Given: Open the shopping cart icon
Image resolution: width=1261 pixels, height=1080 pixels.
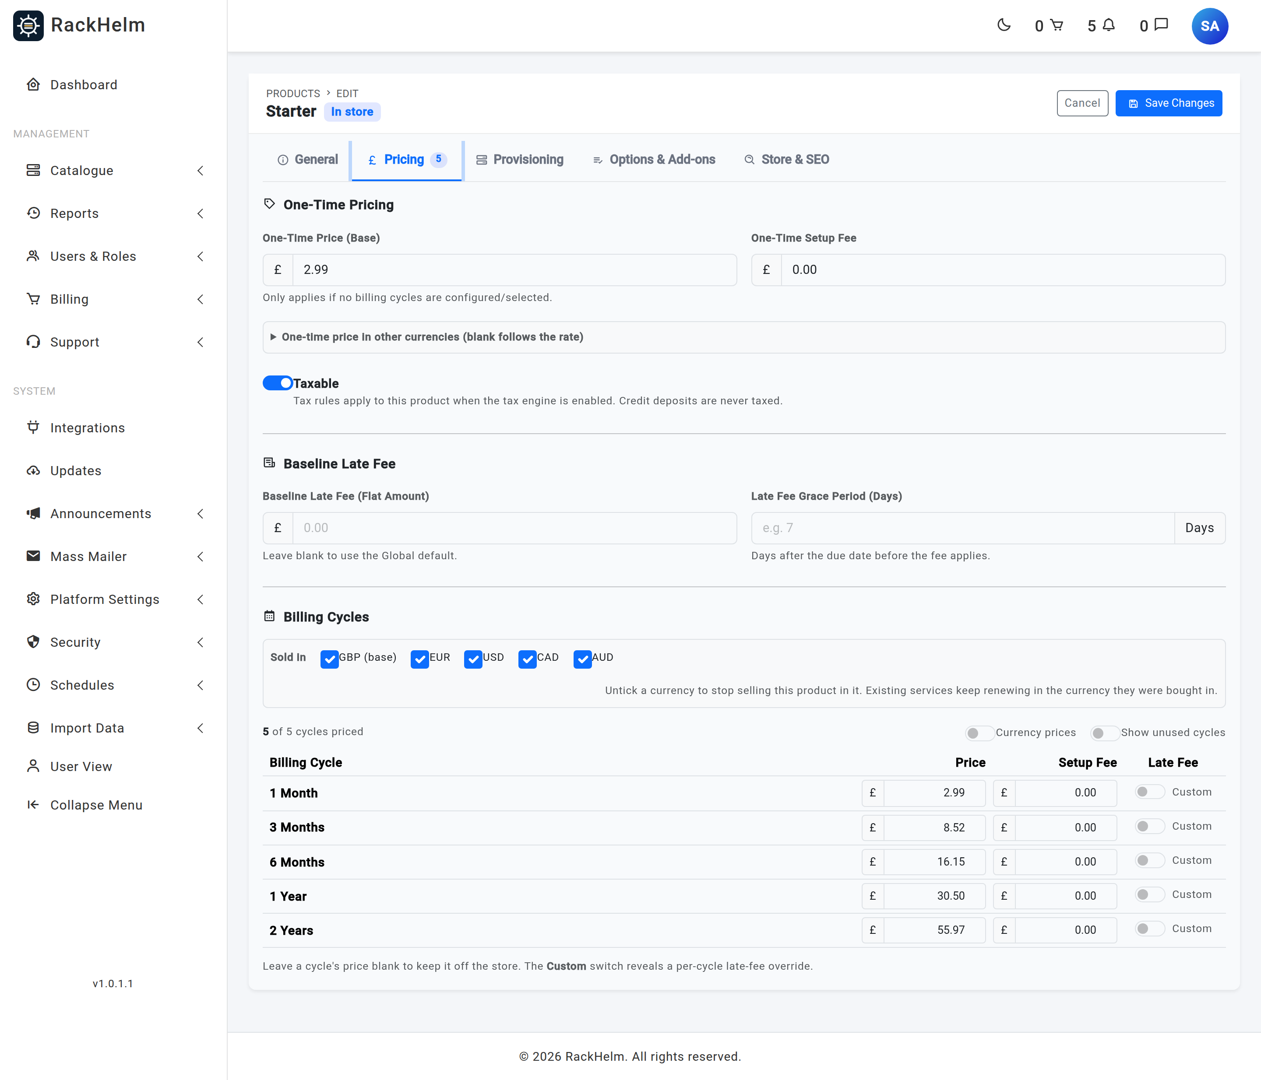Looking at the screenshot, I should [1057, 25].
